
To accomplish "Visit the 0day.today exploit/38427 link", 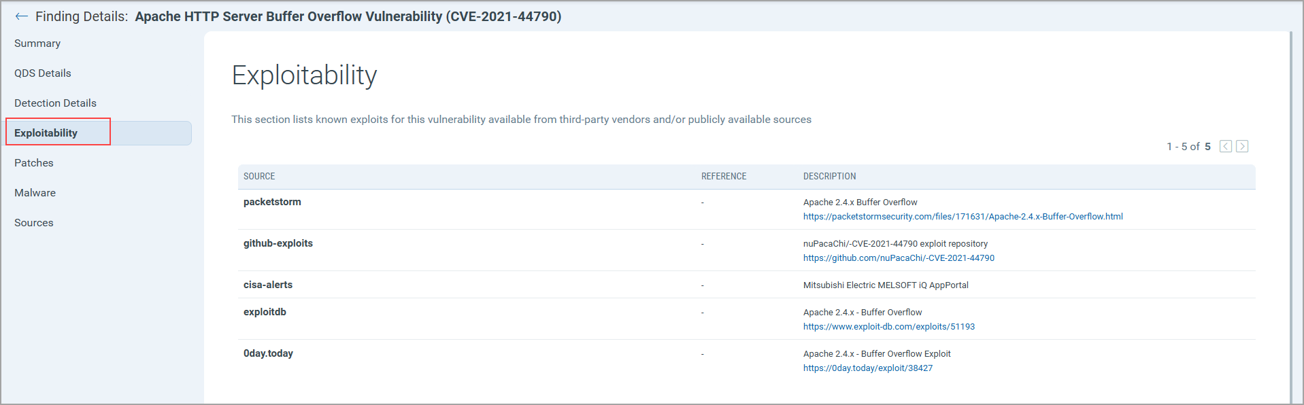I will [867, 368].
